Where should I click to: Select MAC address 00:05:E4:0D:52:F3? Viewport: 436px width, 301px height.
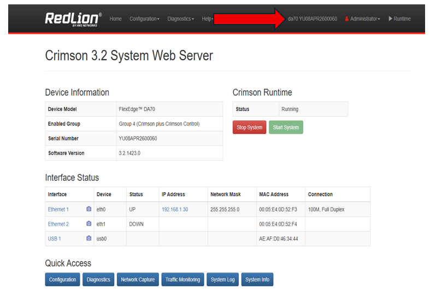tap(278, 209)
